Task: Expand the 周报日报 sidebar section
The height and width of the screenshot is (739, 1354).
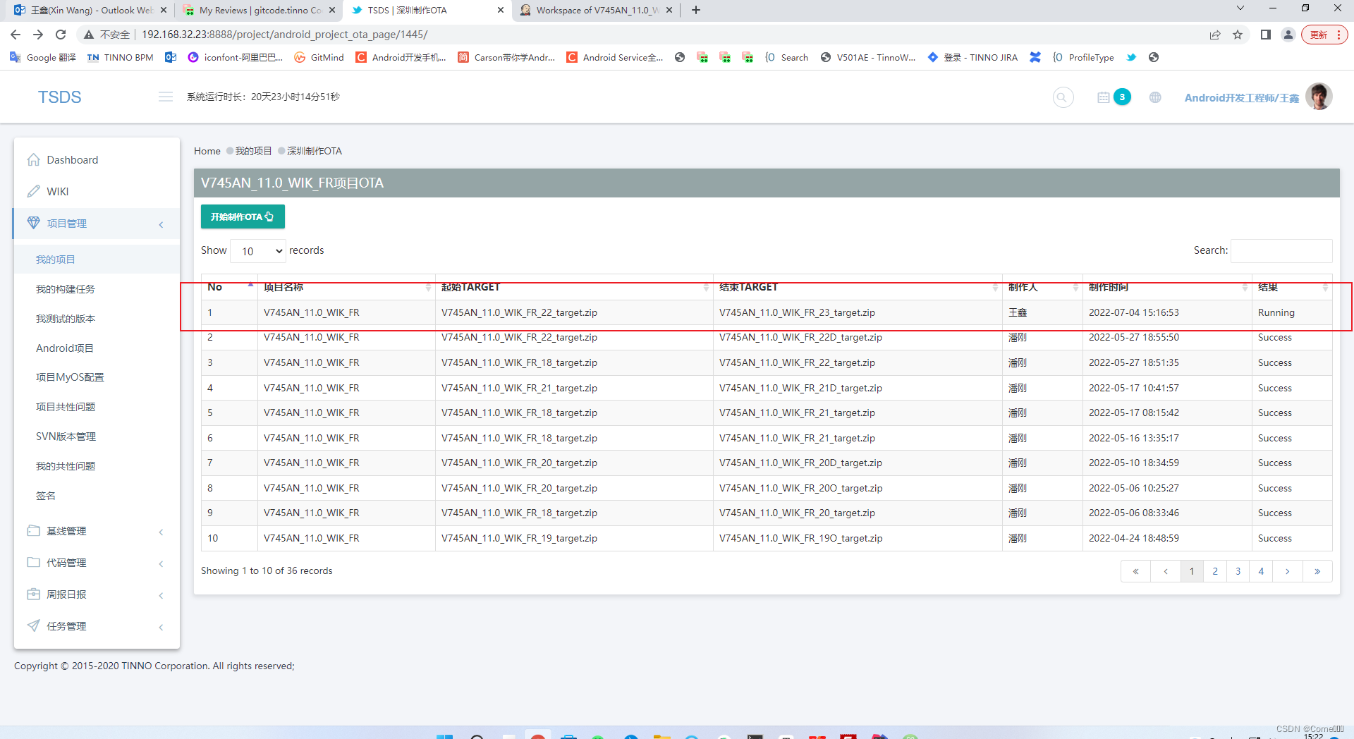Action: (x=97, y=594)
